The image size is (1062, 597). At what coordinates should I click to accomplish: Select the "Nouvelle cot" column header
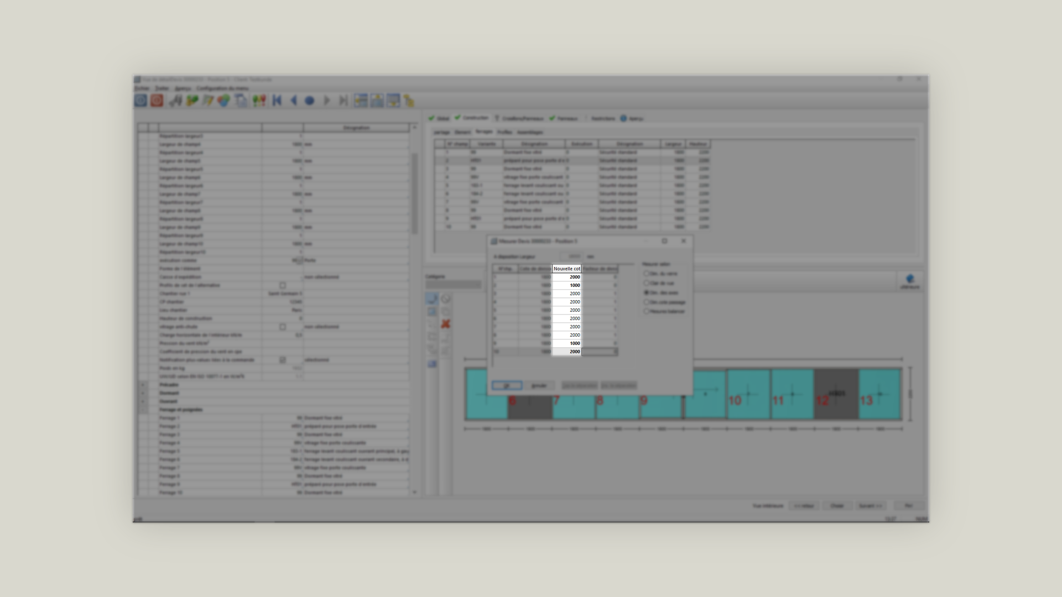click(x=566, y=269)
